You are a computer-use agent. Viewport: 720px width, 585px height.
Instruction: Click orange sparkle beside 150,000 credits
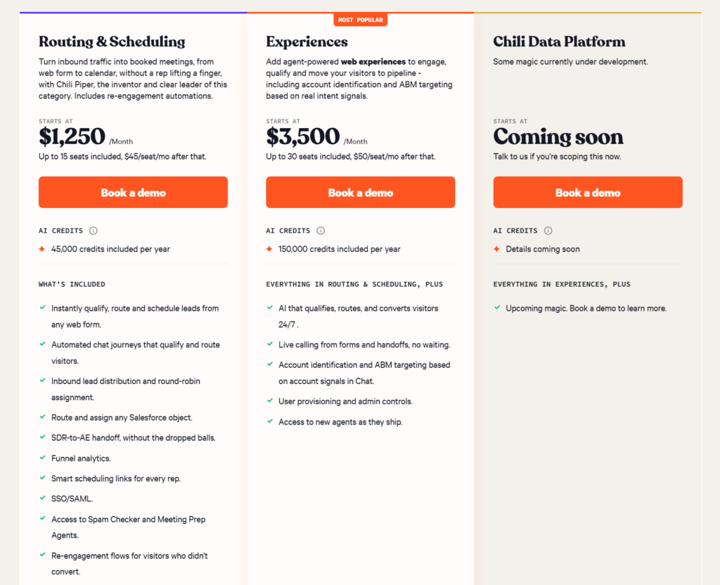tap(269, 249)
